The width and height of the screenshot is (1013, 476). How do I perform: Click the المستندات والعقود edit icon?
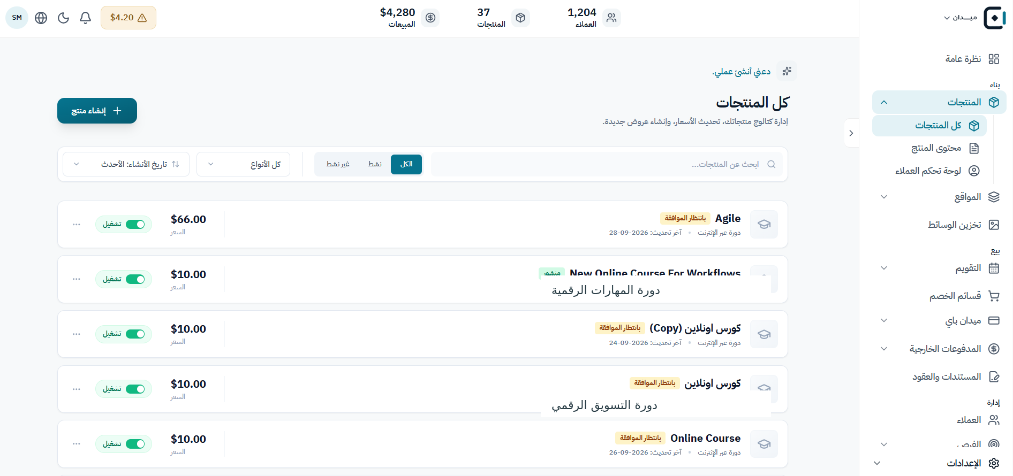(994, 377)
